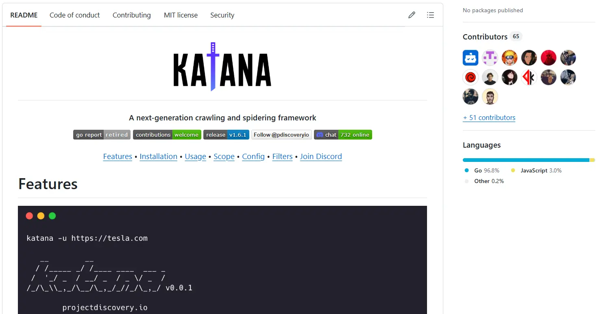Click the Follow @pdiscoveryio button
The width and height of the screenshot is (597, 314).
coord(281,135)
